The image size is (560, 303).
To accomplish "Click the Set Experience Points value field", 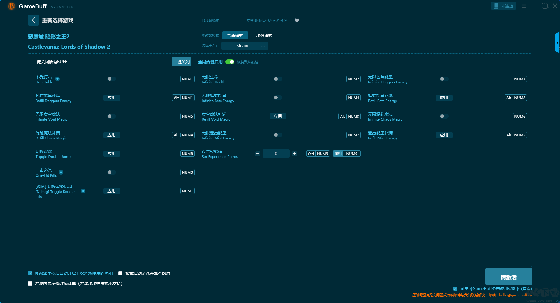I will point(276,154).
